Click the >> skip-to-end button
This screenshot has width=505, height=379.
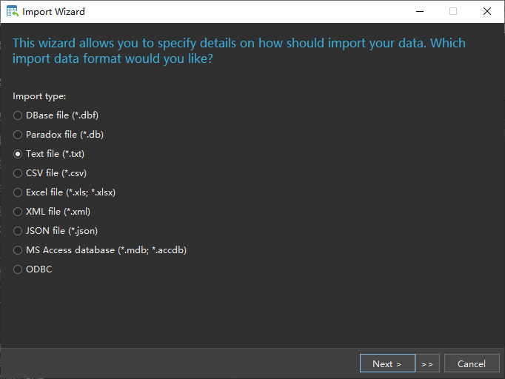pos(427,363)
